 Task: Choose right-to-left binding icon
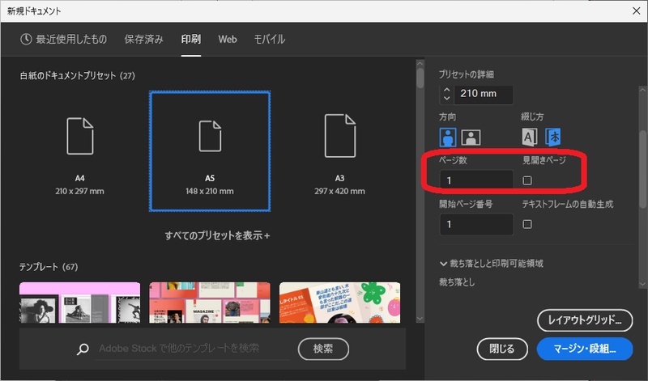tap(553, 137)
